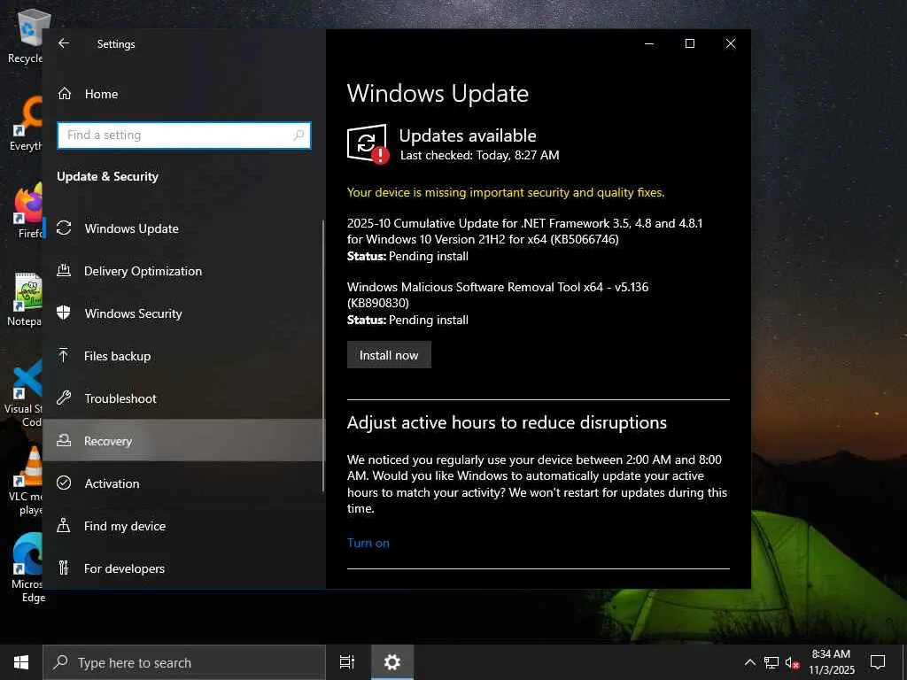This screenshot has height=680, width=907.
Task: Click the missing security fixes warning
Action: tap(506, 192)
